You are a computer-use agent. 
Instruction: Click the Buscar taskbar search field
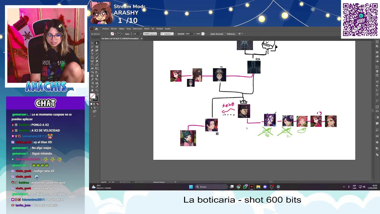[211, 187]
